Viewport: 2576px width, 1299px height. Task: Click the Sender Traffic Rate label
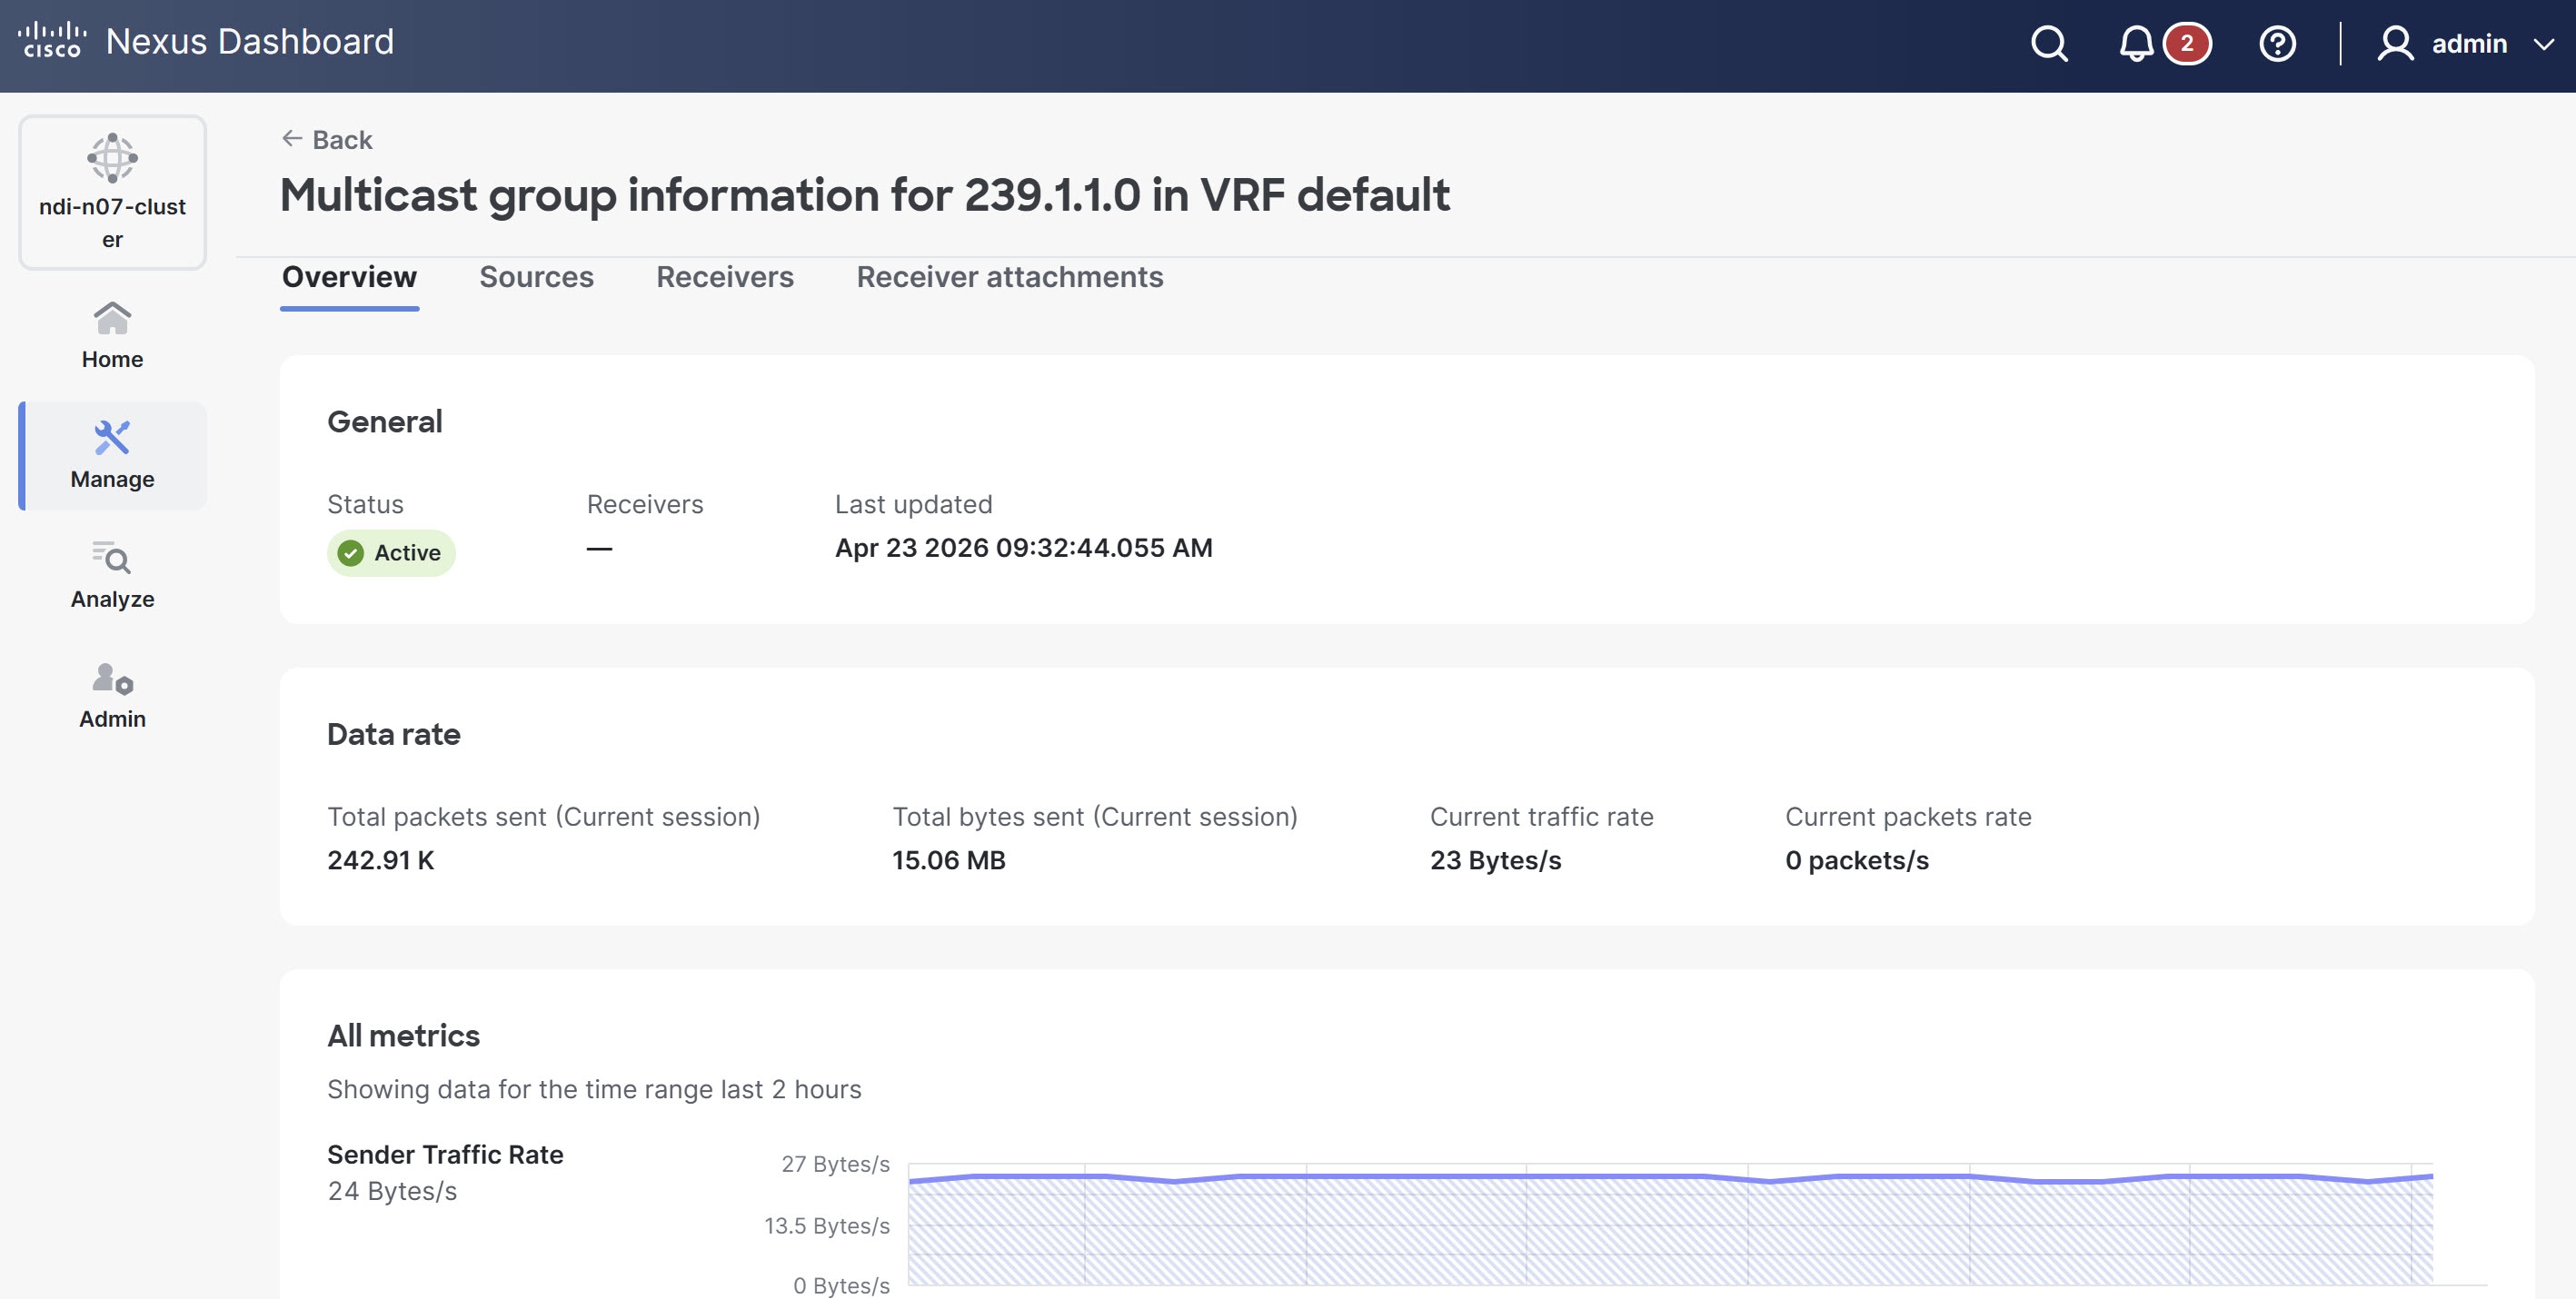(445, 1154)
